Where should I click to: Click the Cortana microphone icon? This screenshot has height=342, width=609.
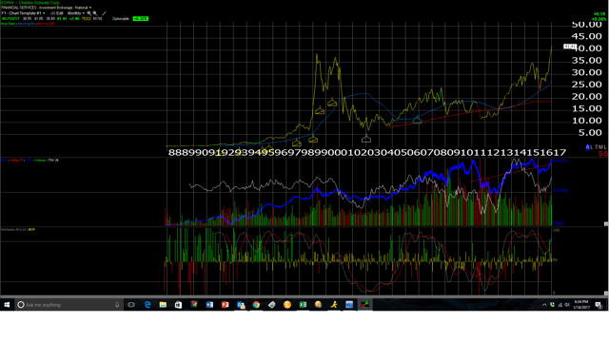(x=117, y=305)
